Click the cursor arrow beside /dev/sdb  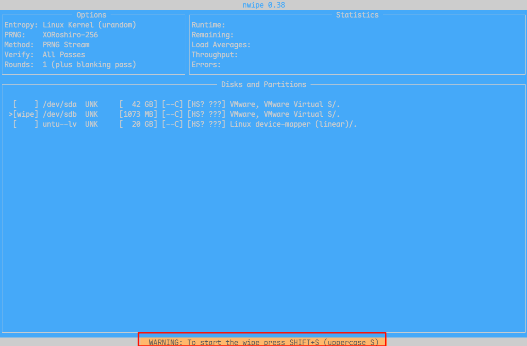11,114
